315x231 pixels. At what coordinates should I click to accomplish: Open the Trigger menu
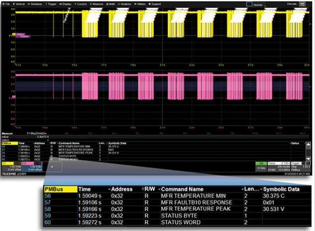pyautogui.click(x=51, y=4)
